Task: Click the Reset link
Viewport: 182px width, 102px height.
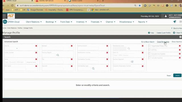Action: pos(169,76)
